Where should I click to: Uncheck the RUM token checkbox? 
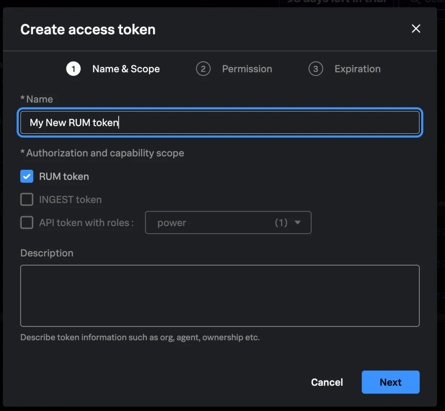(x=27, y=177)
